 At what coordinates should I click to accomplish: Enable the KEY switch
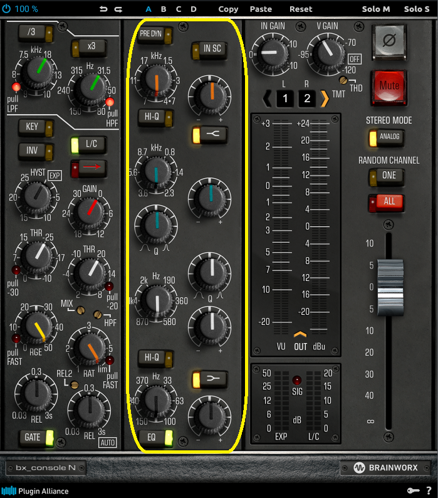coord(36,127)
